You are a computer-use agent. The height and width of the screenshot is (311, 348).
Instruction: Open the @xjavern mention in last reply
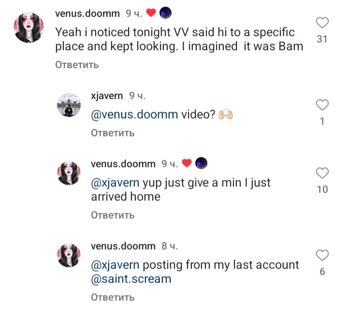coord(115,265)
